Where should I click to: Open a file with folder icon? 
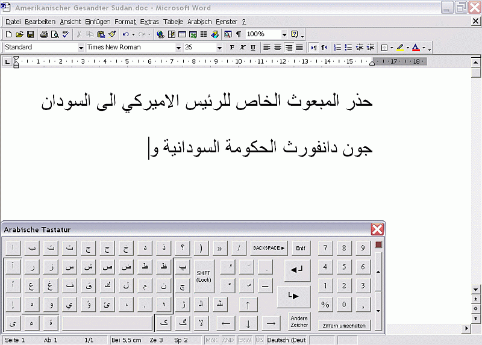(19, 34)
